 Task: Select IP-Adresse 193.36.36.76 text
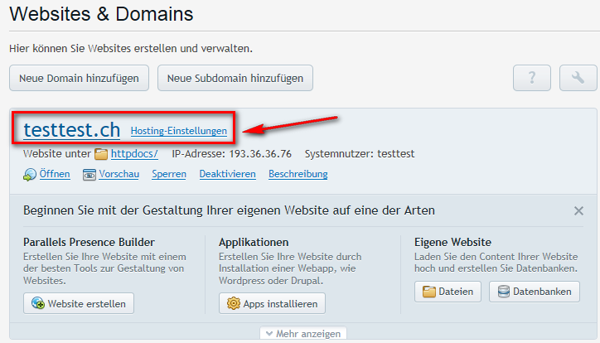pyautogui.click(x=231, y=154)
